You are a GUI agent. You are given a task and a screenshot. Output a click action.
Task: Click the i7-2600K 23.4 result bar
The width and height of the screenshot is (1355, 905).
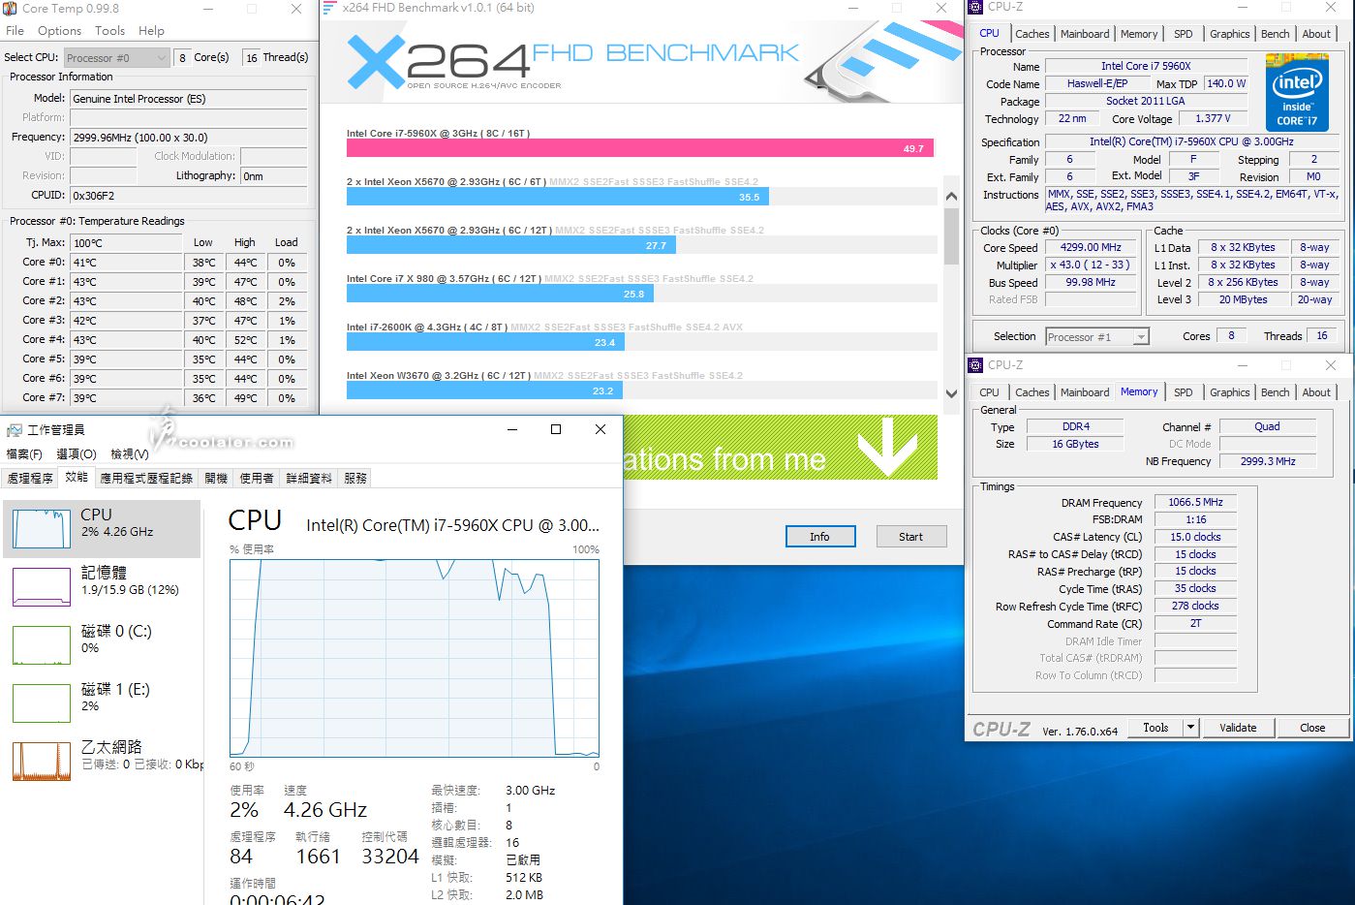[x=485, y=342]
